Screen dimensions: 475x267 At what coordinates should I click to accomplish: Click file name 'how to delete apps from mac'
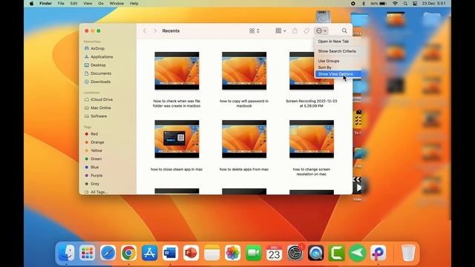pyautogui.click(x=244, y=170)
